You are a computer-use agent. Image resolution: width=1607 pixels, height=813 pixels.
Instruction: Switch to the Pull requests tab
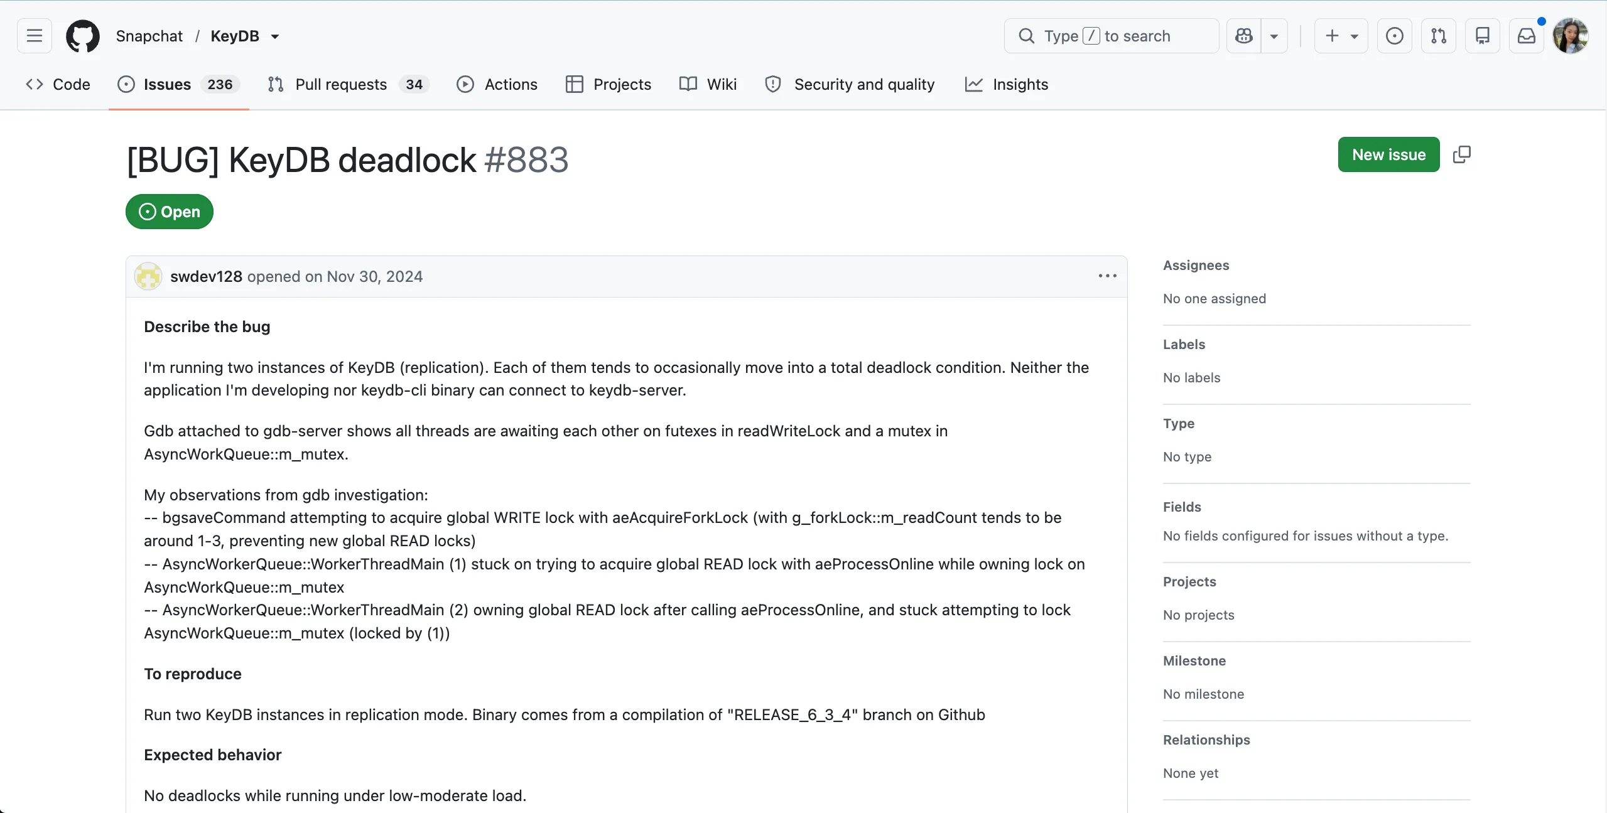coord(348,84)
